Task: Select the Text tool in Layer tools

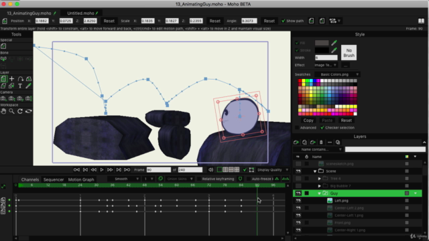Action: [x=20, y=86]
